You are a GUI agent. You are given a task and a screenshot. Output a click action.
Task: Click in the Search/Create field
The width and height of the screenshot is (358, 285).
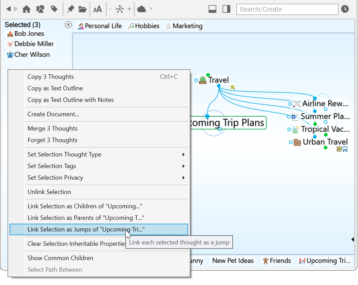coord(287,9)
